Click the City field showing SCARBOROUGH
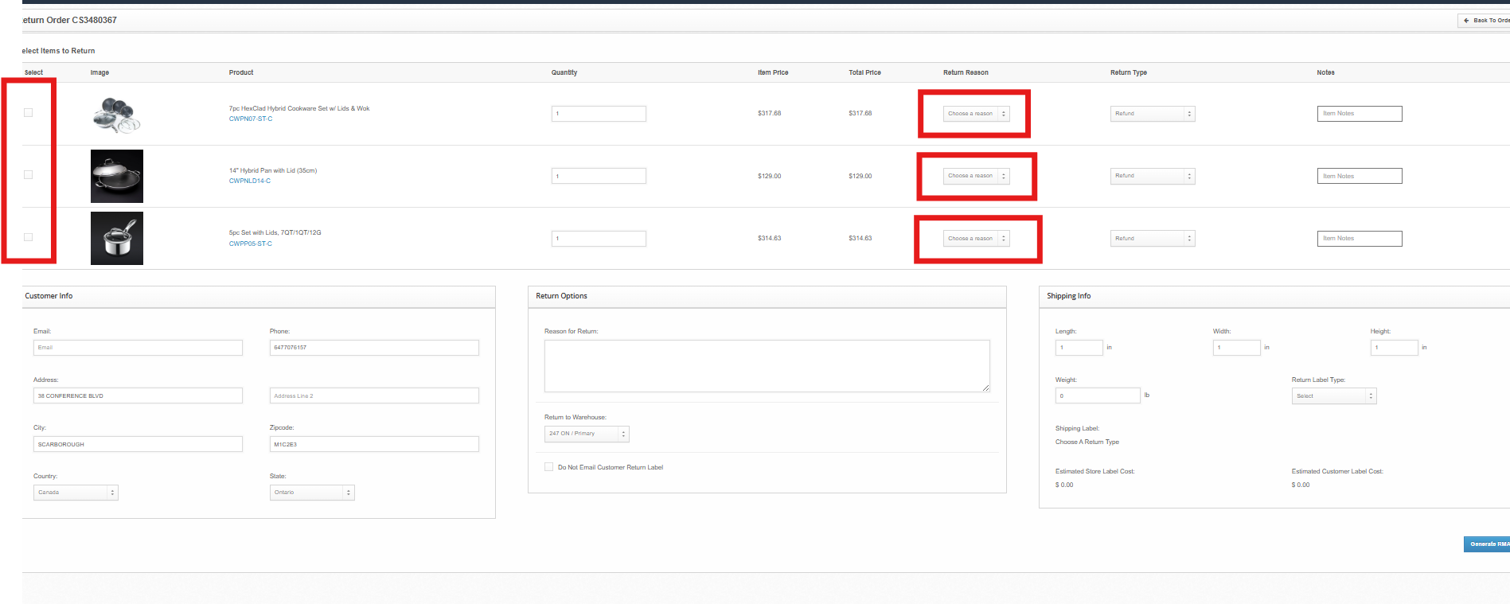 pos(138,444)
